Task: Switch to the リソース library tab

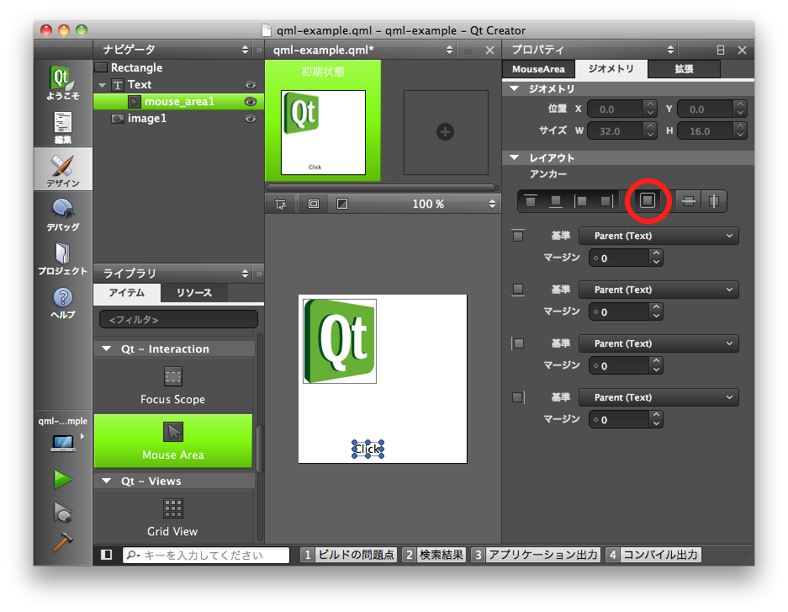Action: point(193,293)
